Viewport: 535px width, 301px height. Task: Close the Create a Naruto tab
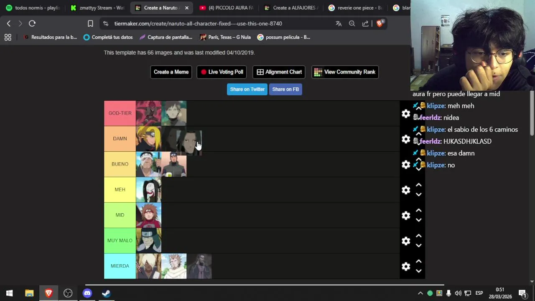point(187,8)
